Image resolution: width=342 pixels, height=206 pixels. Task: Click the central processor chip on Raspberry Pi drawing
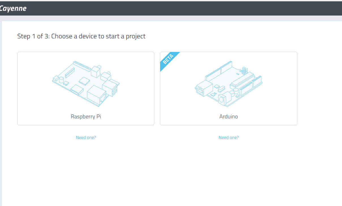click(84, 81)
